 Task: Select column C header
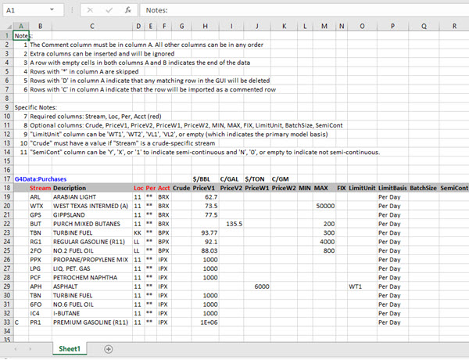pyautogui.click(x=91, y=26)
